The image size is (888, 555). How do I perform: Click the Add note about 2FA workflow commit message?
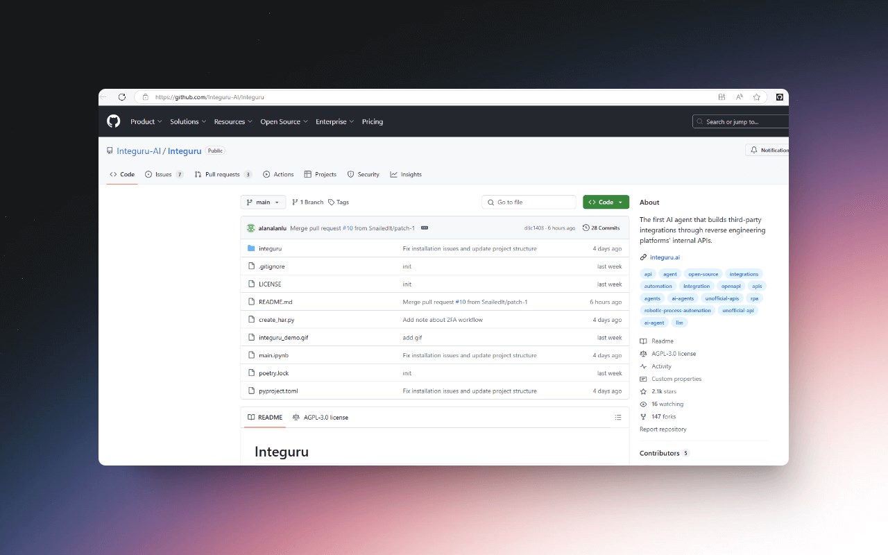[443, 320]
